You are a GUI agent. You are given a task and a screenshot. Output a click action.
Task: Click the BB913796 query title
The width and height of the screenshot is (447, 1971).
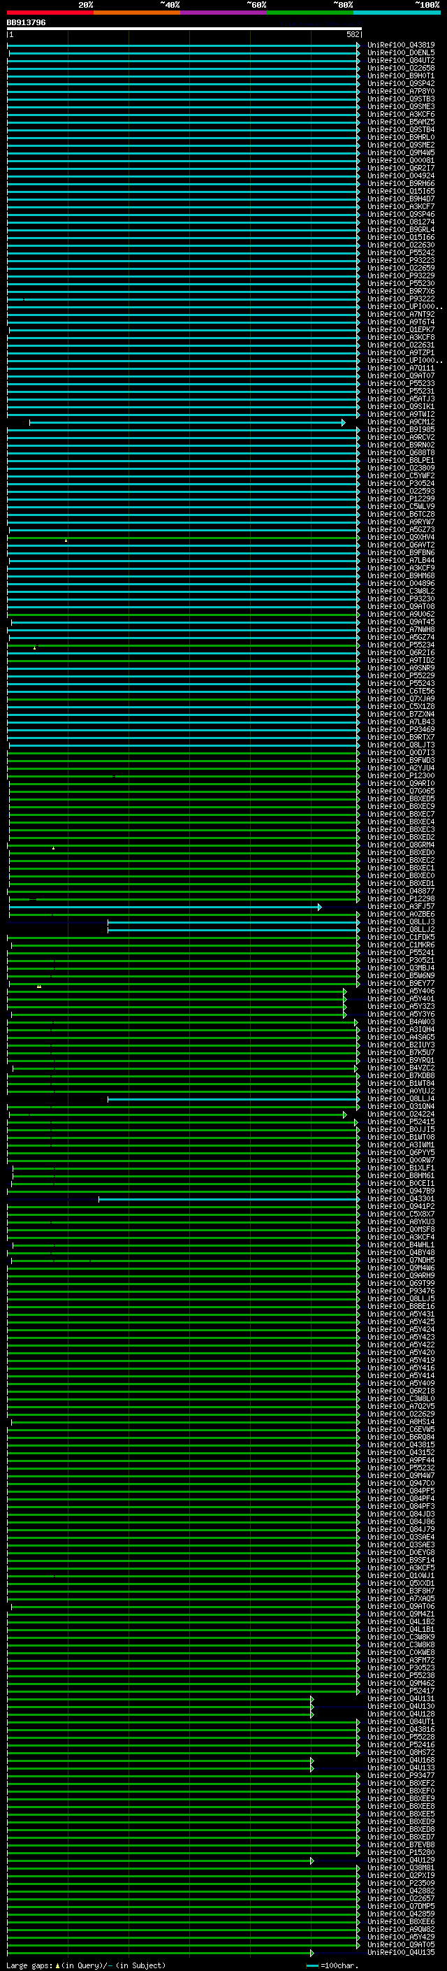pos(26,22)
